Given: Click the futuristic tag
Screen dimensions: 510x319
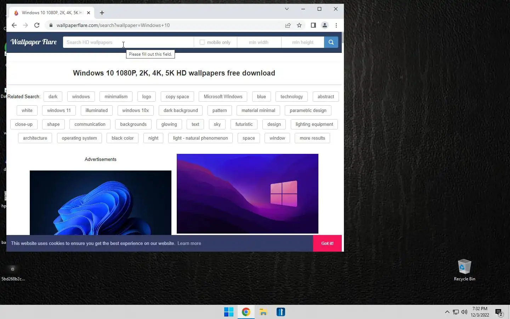Looking at the screenshot, I should 244,124.
